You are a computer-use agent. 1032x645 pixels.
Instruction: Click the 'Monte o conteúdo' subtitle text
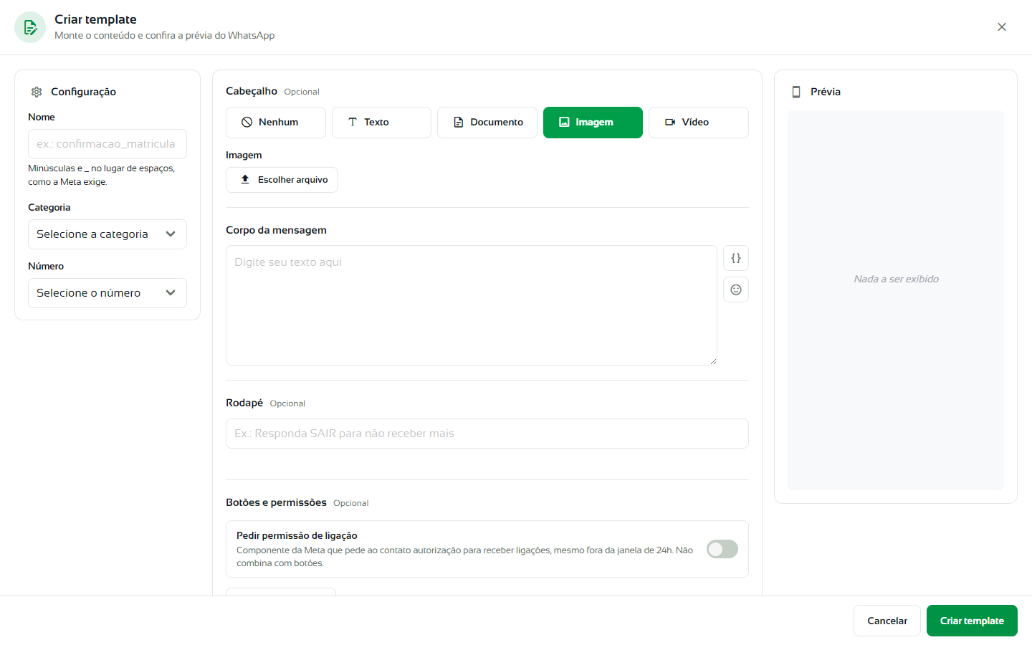[x=165, y=35]
